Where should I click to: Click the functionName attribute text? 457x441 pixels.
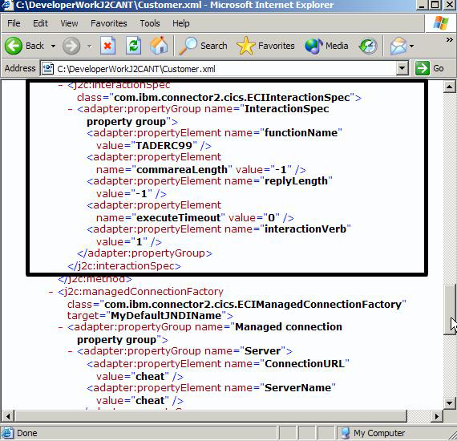coord(301,133)
